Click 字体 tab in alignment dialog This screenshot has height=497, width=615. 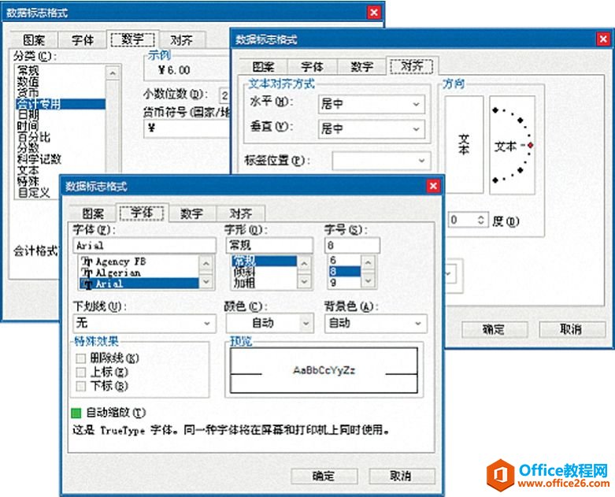coord(312,66)
